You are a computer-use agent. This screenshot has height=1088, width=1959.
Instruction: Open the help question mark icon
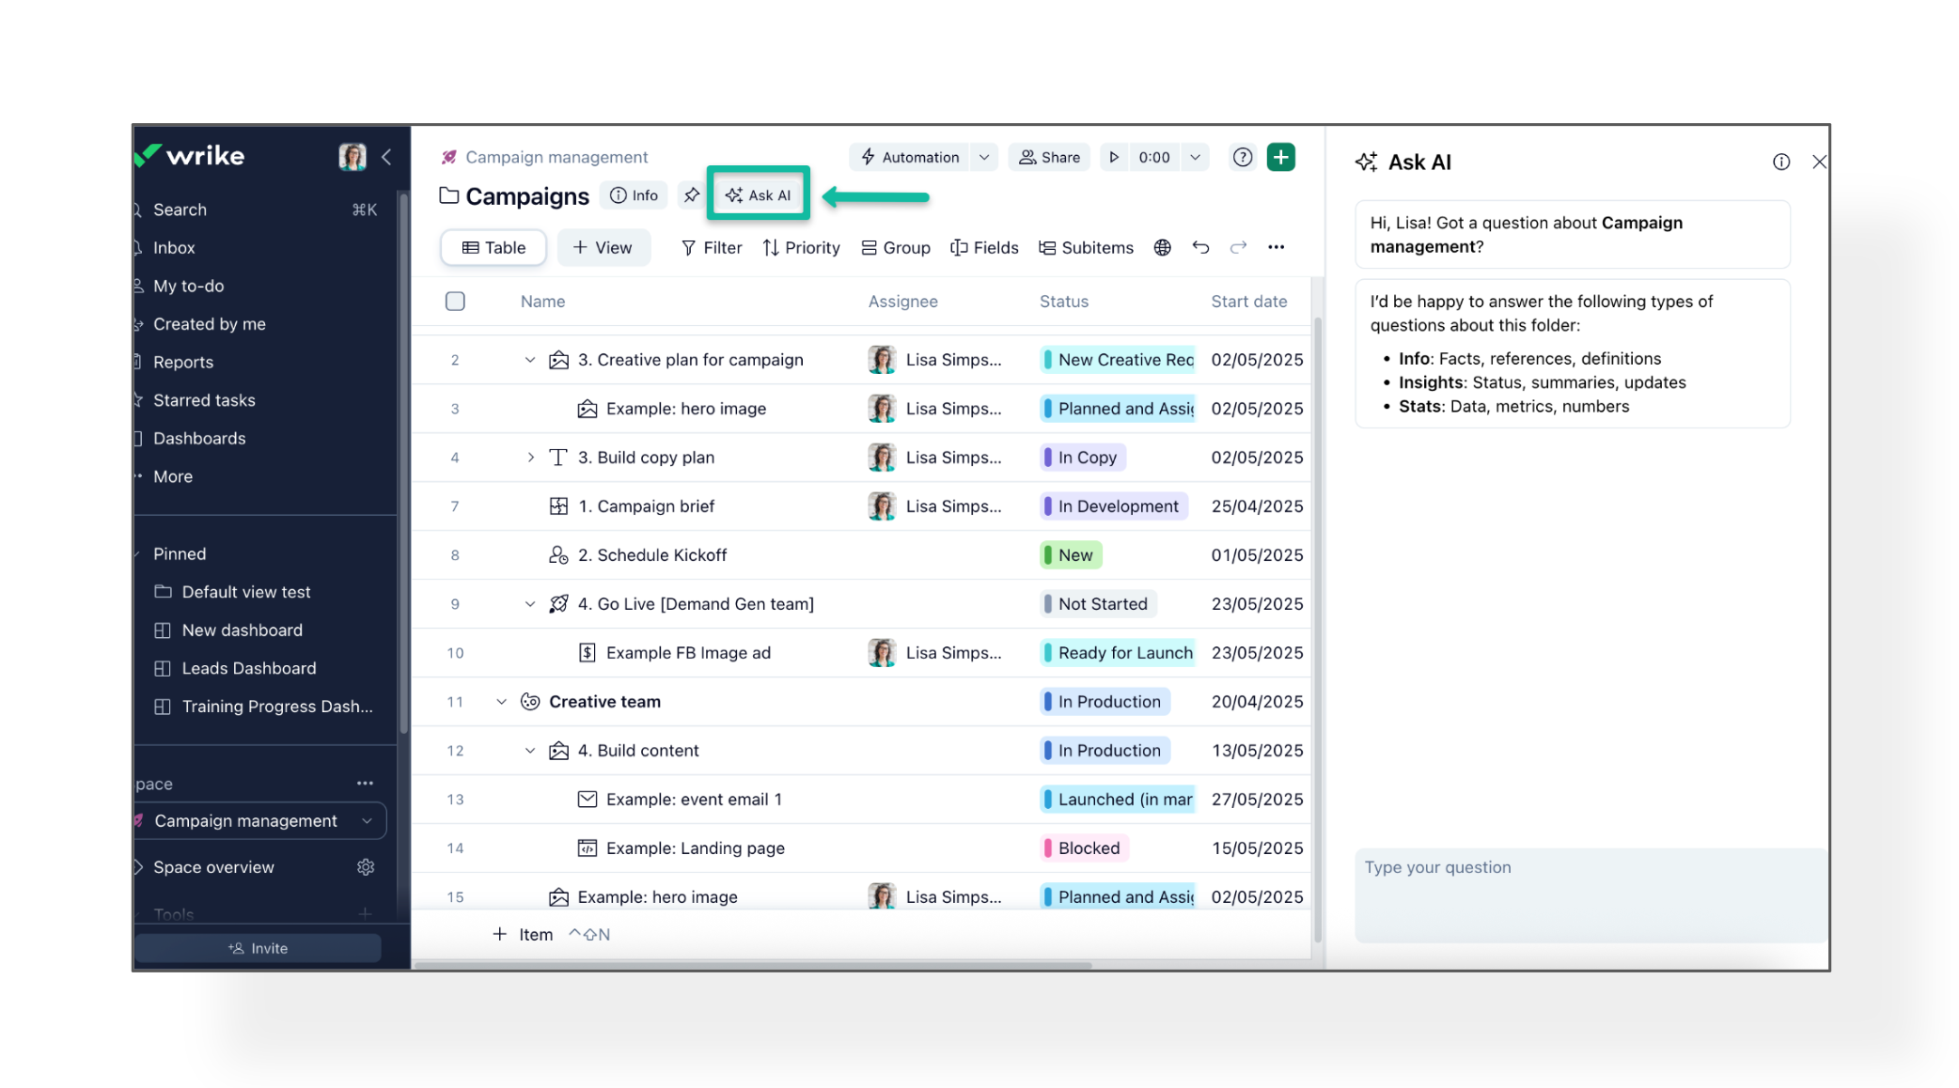tap(1243, 157)
